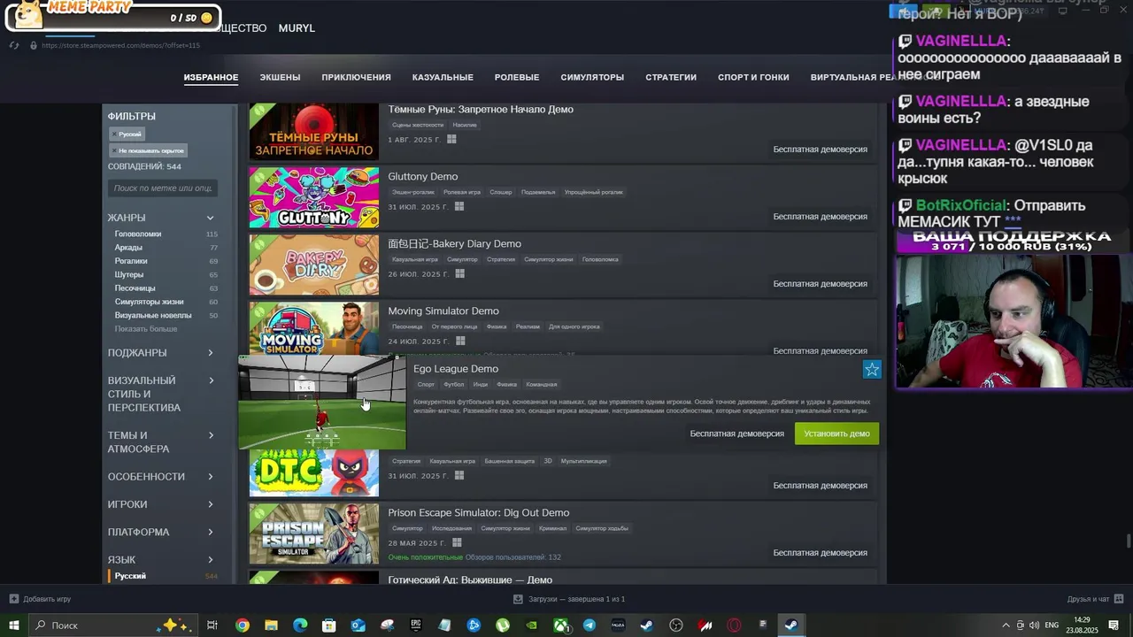The height and width of the screenshot is (637, 1133).
Task: Open NVIDIA app from taskbar
Action: [531, 625]
